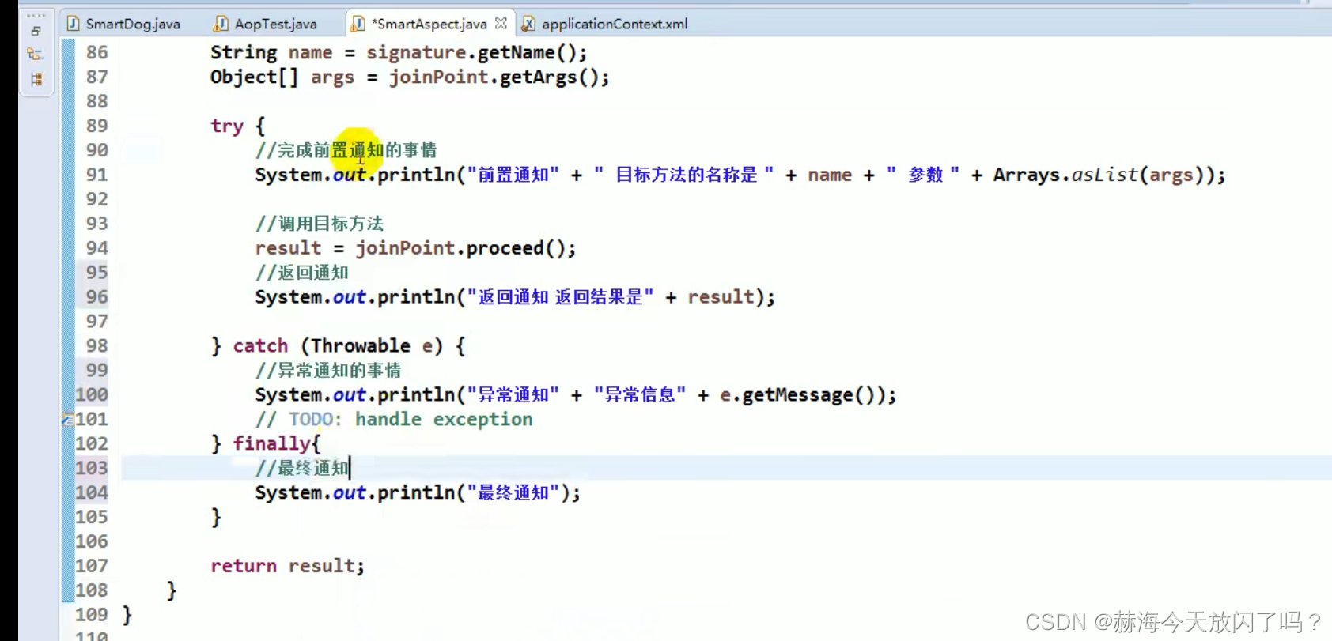
Task: Click line number 86 in the gutter
Action: point(97,52)
